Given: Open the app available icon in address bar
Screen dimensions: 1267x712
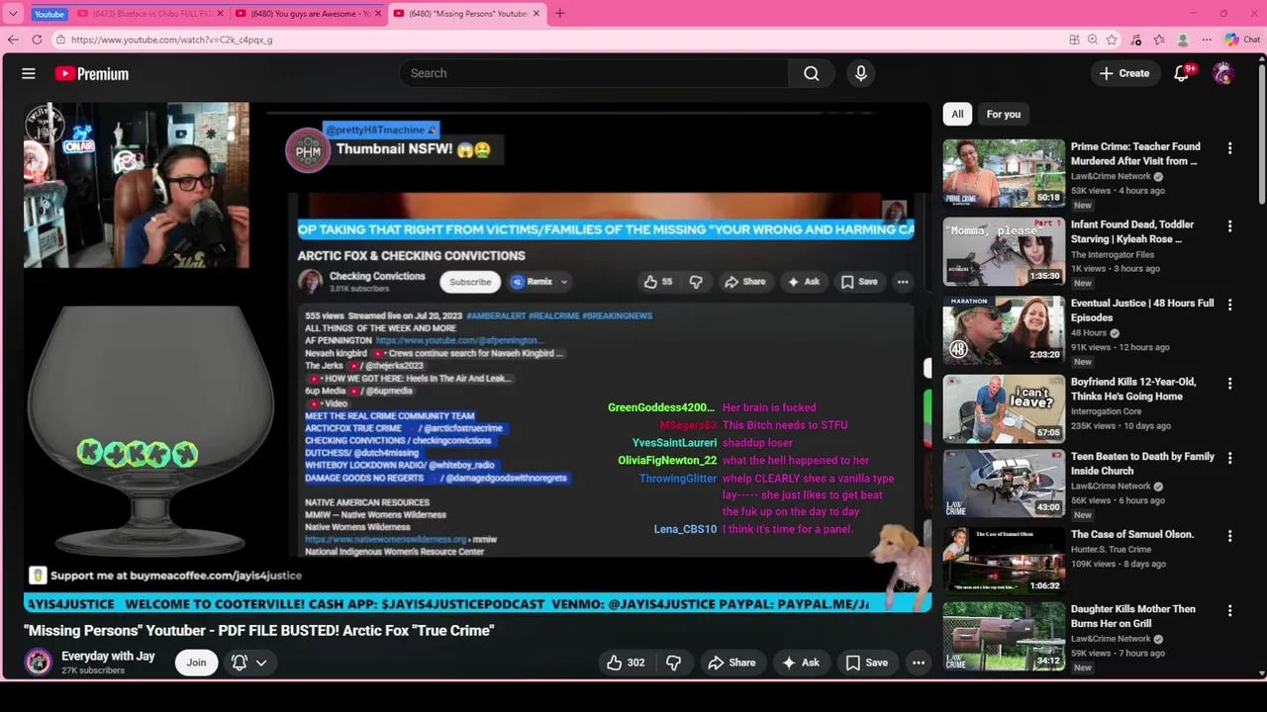Looking at the screenshot, I should pos(1074,40).
